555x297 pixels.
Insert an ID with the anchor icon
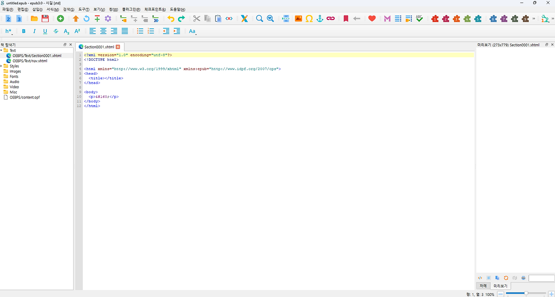click(320, 19)
